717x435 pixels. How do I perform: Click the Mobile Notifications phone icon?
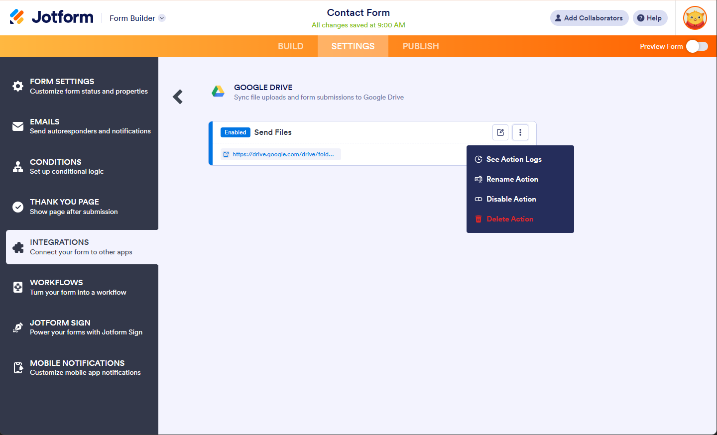pos(18,368)
